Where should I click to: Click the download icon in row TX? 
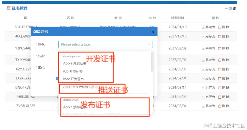click(x=203, y=60)
